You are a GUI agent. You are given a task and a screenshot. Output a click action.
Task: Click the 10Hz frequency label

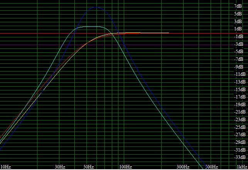pos(6,167)
